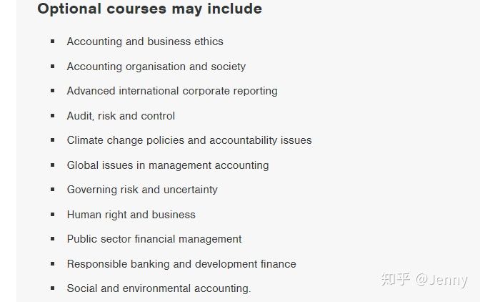The width and height of the screenshot is (480, 302).
Task: Click bullet next to 'Social and environmental accounting'
Action: click(53, 288)
